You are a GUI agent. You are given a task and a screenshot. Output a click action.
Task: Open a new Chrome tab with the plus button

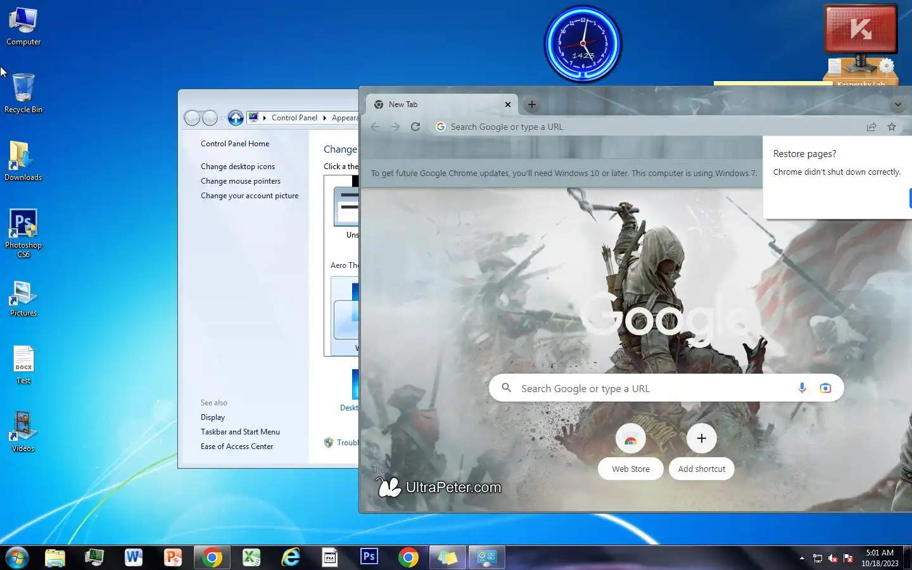(532, 104)
